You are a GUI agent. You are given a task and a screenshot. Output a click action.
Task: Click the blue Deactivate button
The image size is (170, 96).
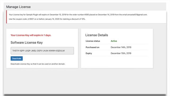click(16, 58)
